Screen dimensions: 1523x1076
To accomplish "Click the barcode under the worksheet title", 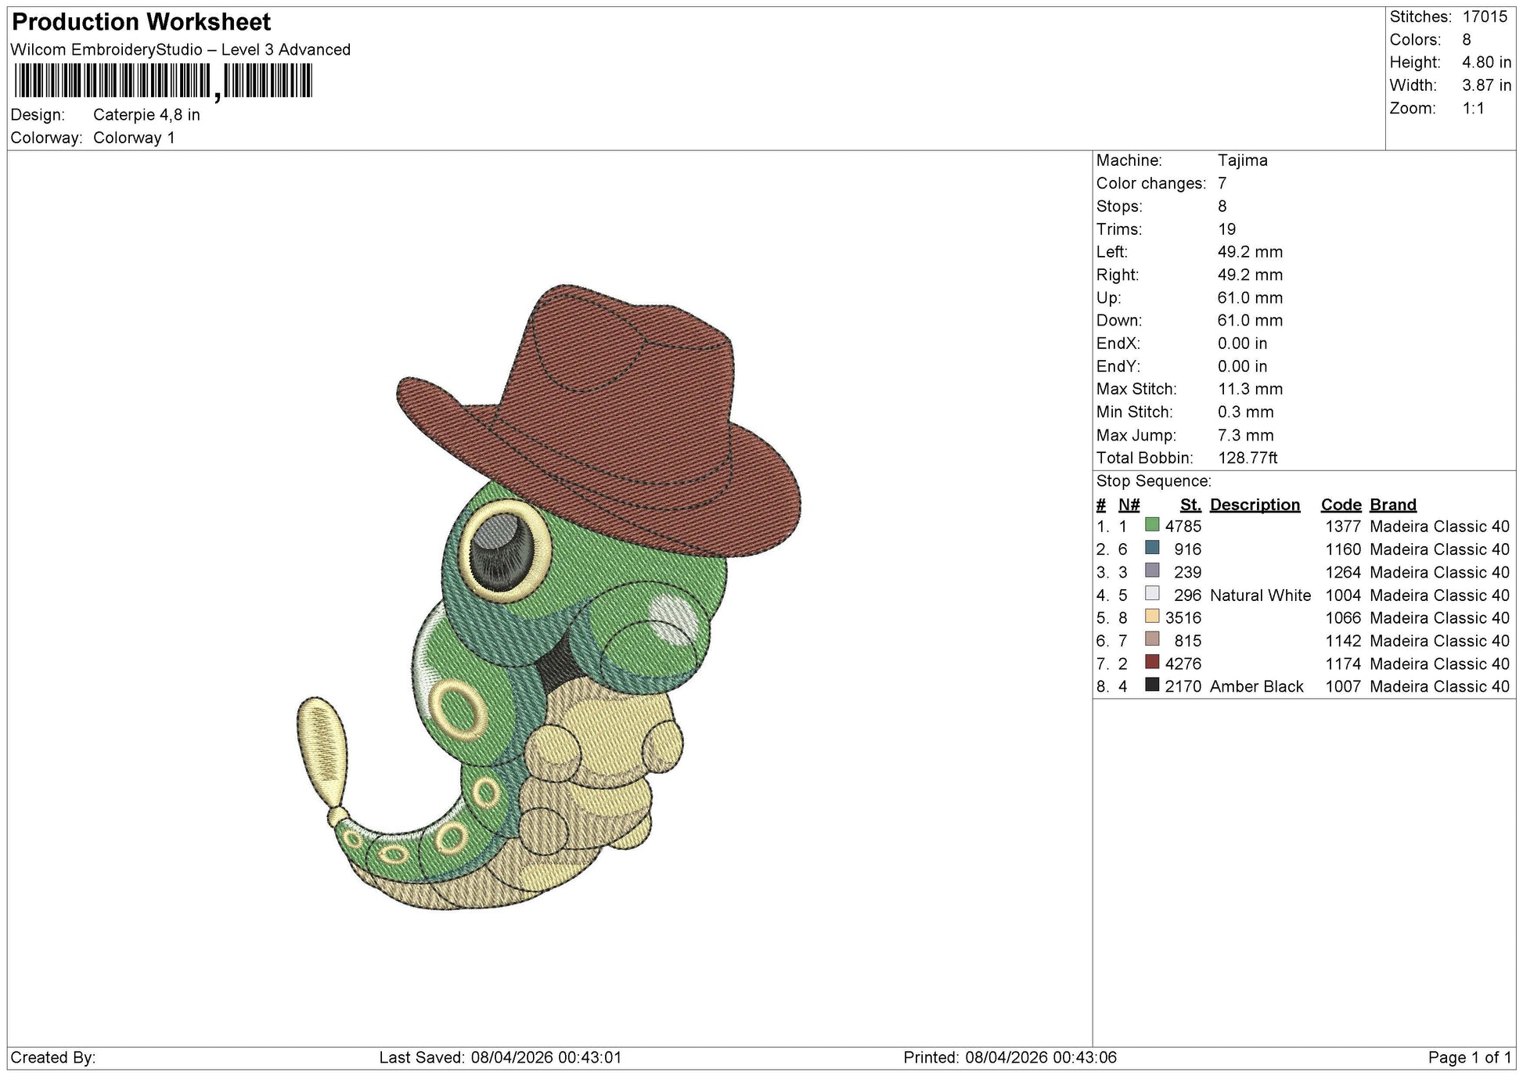I will coord(163,81).
